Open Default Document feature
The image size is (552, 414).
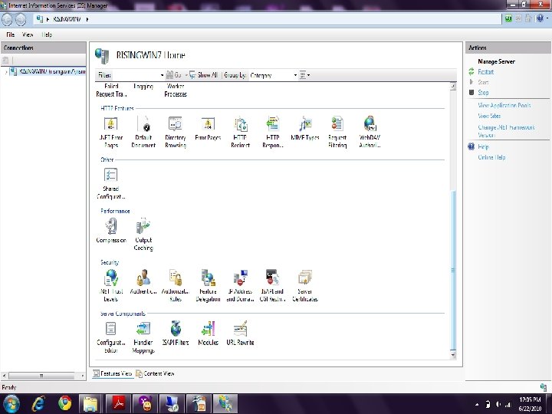click(x=143, y=132)
